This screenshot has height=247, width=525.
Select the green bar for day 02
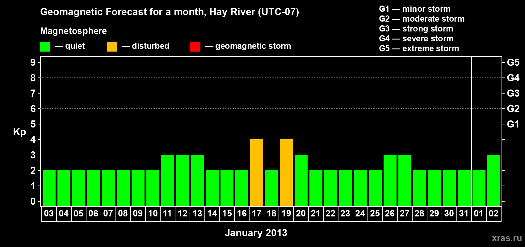[x=494, y=180]
